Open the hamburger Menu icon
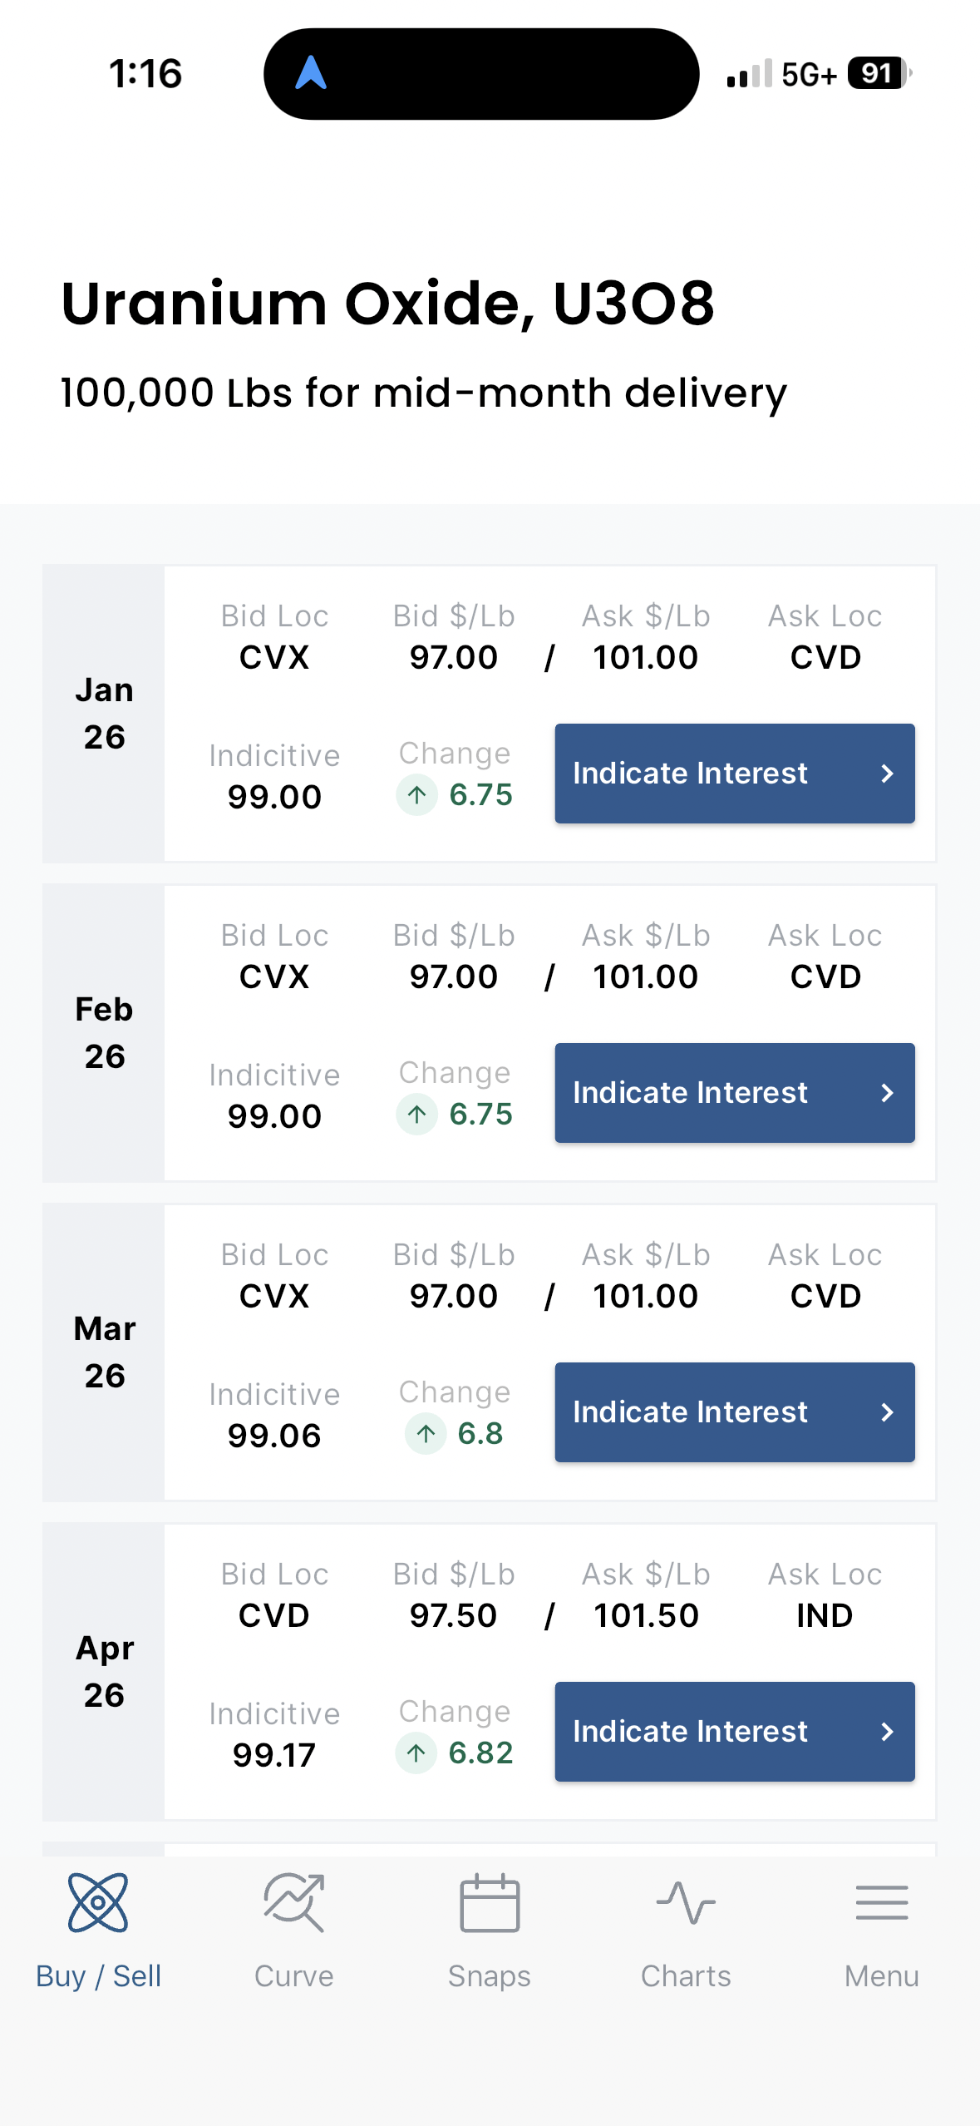 tap(881, 1902)
